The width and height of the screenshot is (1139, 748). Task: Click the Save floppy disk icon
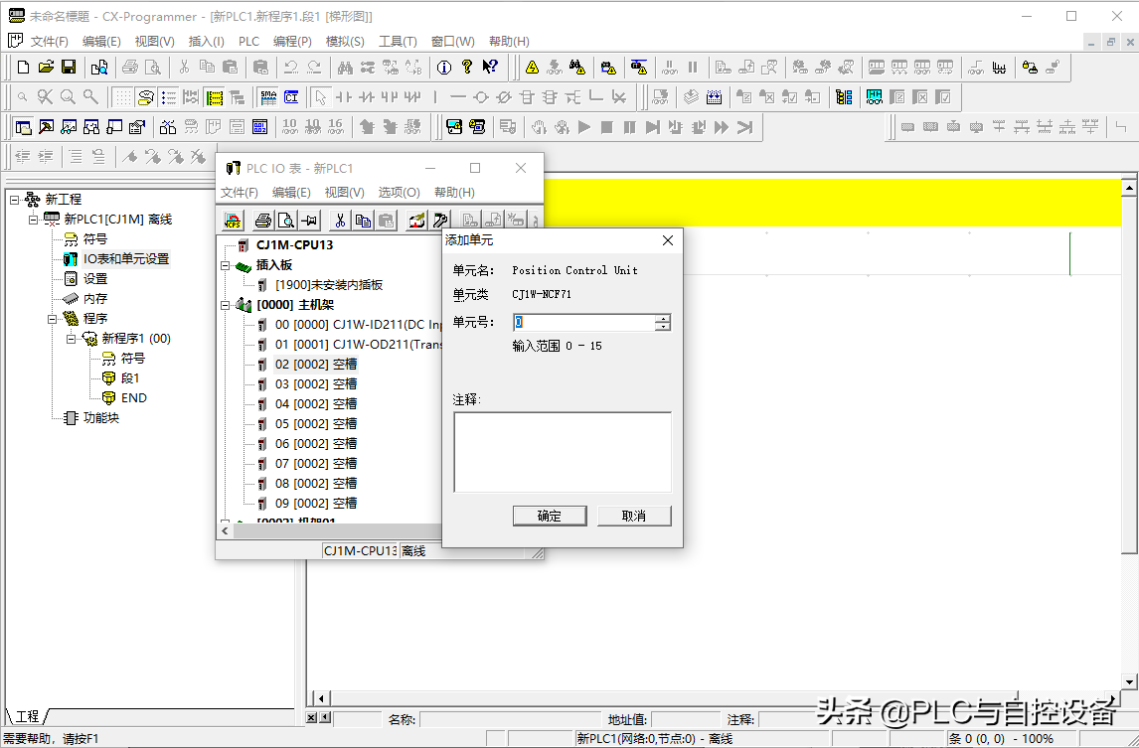tap(69, 68)
